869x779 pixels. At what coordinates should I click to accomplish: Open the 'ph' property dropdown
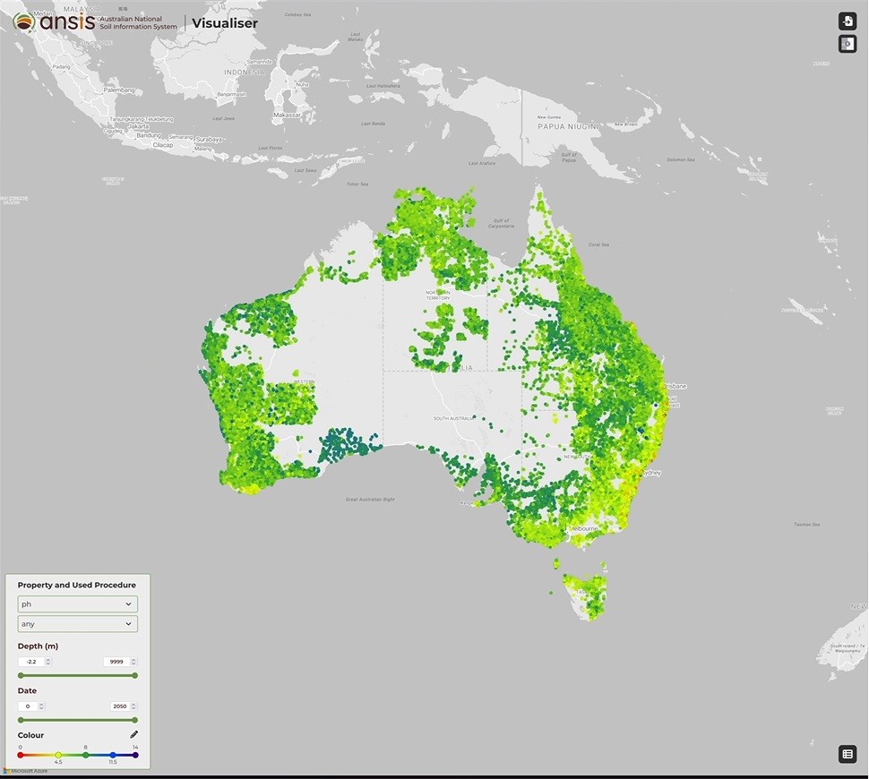coord(78,604)
